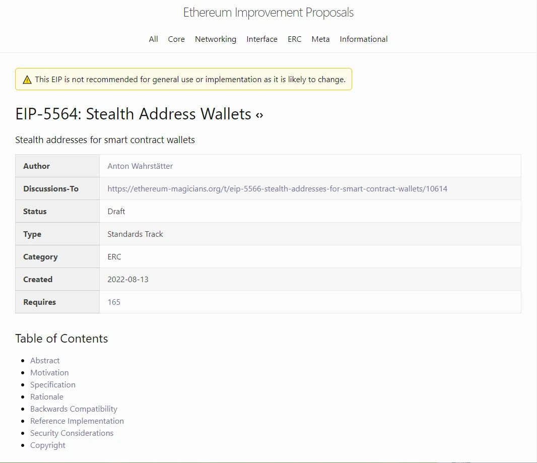Image resolution: width=537 pixels, height=463 pixels.
Task: Select the All category in the navigation
Action: point(153,39)
